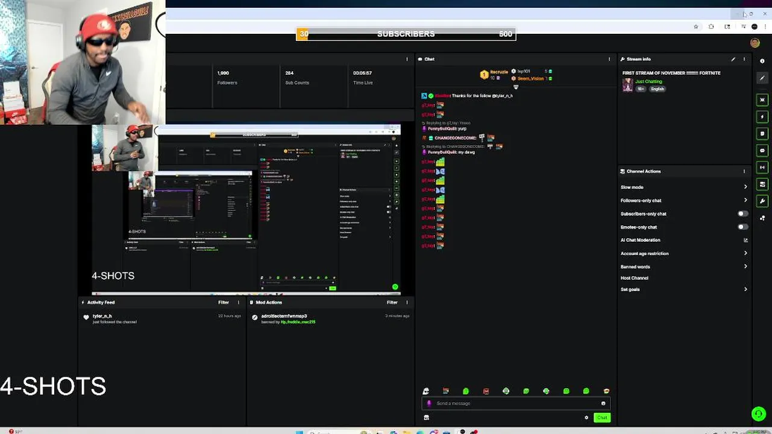
Task: Open the Chat panel options menu
Action: (x=609, y=59)
